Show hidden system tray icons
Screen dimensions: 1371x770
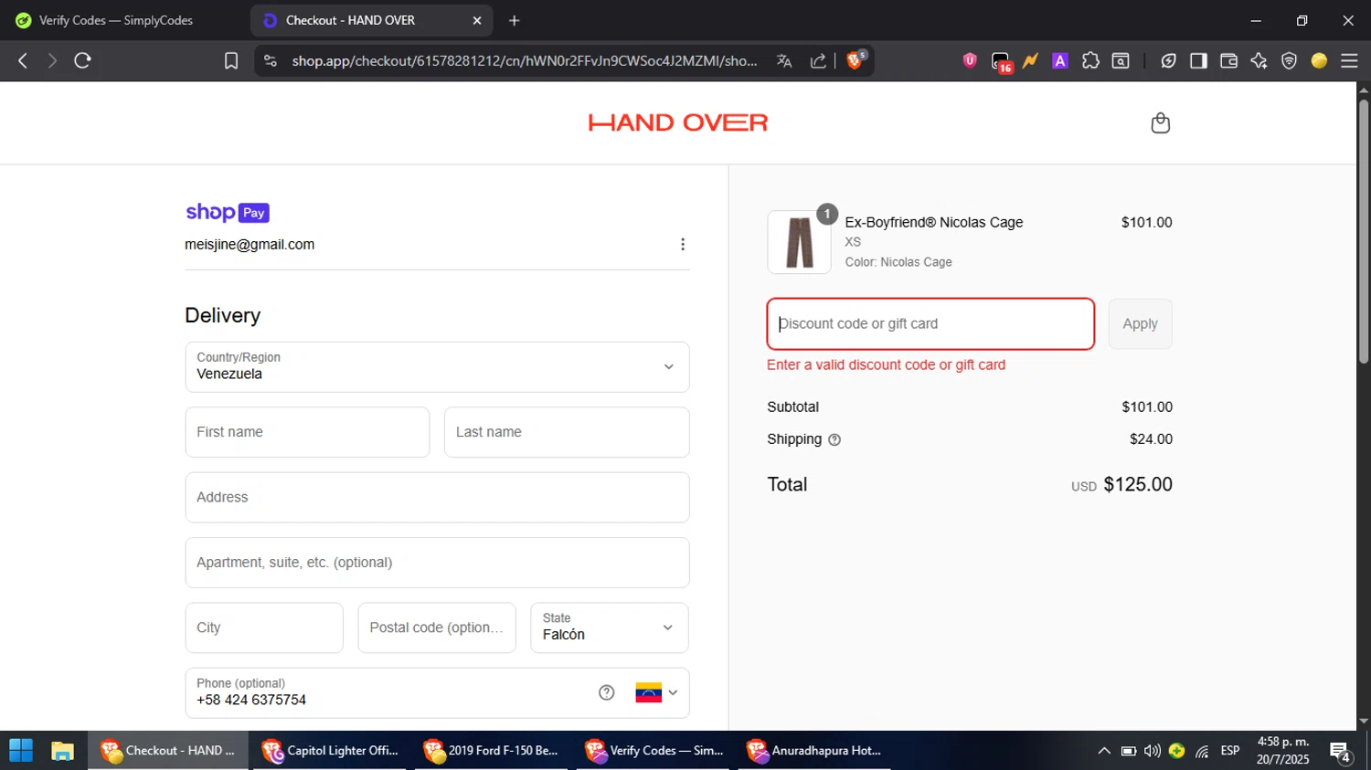click(1104, 751)
